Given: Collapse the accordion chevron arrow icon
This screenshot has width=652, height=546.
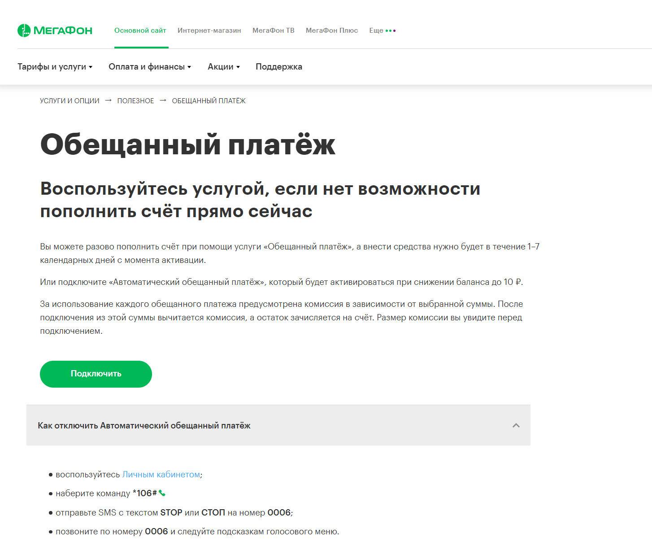Looking at the screenshot, I should [x=516, y=425].
